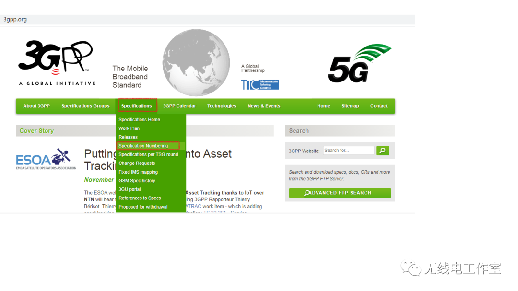This screenshot has width=518, height=291.
Task: Open Technologies menu
Action: pyautogui.click(x=222, y=106)
